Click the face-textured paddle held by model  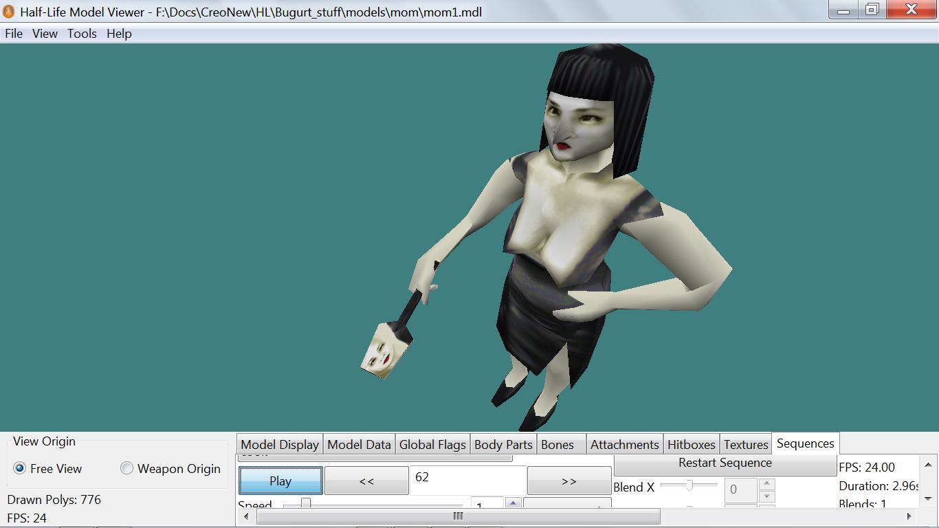click(385, 351)
